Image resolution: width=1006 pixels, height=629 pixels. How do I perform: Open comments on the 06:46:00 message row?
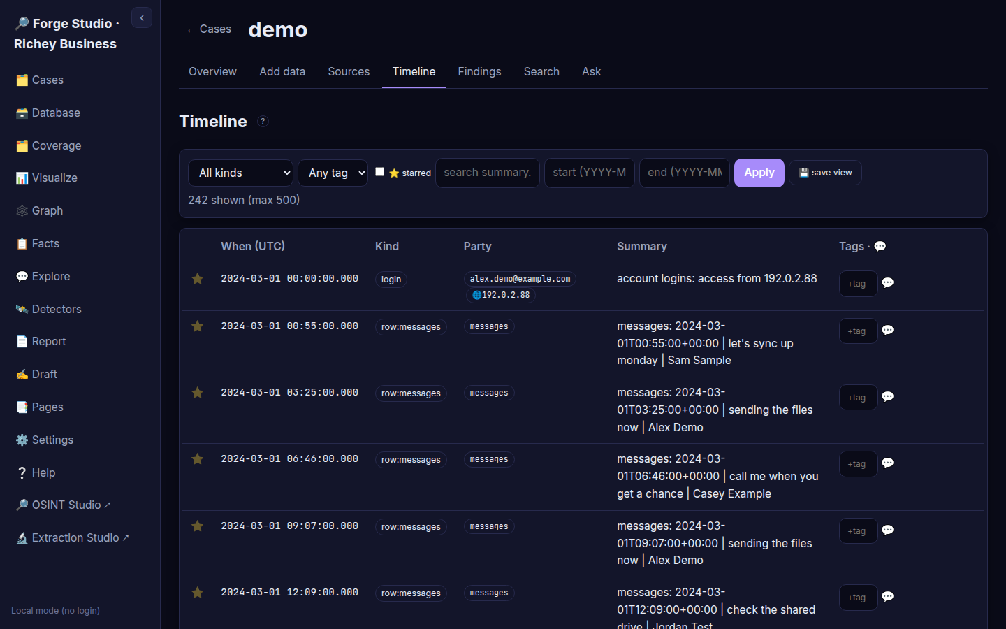(888, 463)
